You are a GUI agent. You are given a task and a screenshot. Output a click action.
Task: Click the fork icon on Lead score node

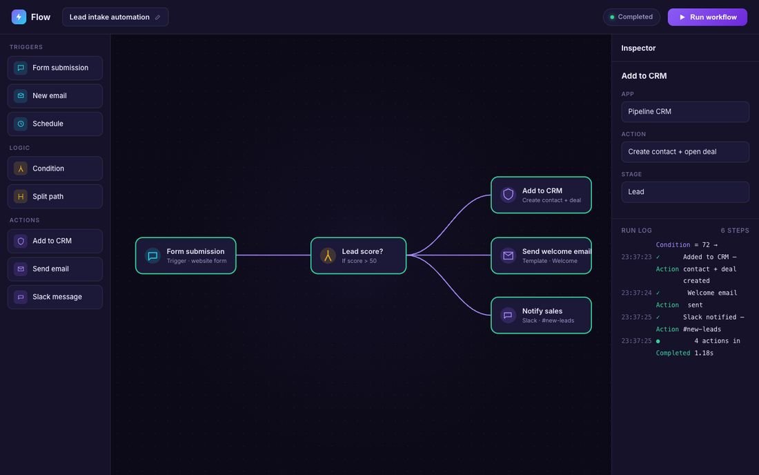[x=328, y=255]
